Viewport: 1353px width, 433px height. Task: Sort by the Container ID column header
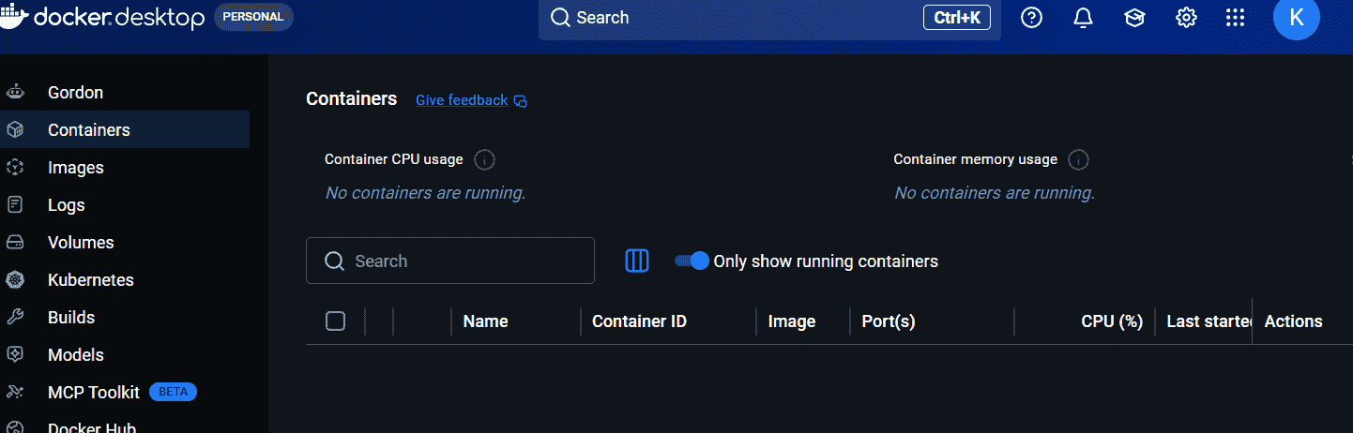click(639, 321)
